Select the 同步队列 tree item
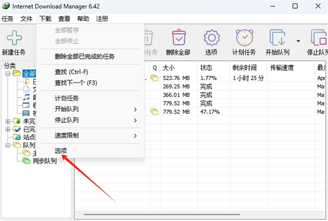The height and width of the screenshot is (221, 328). [x=45, y=161]
